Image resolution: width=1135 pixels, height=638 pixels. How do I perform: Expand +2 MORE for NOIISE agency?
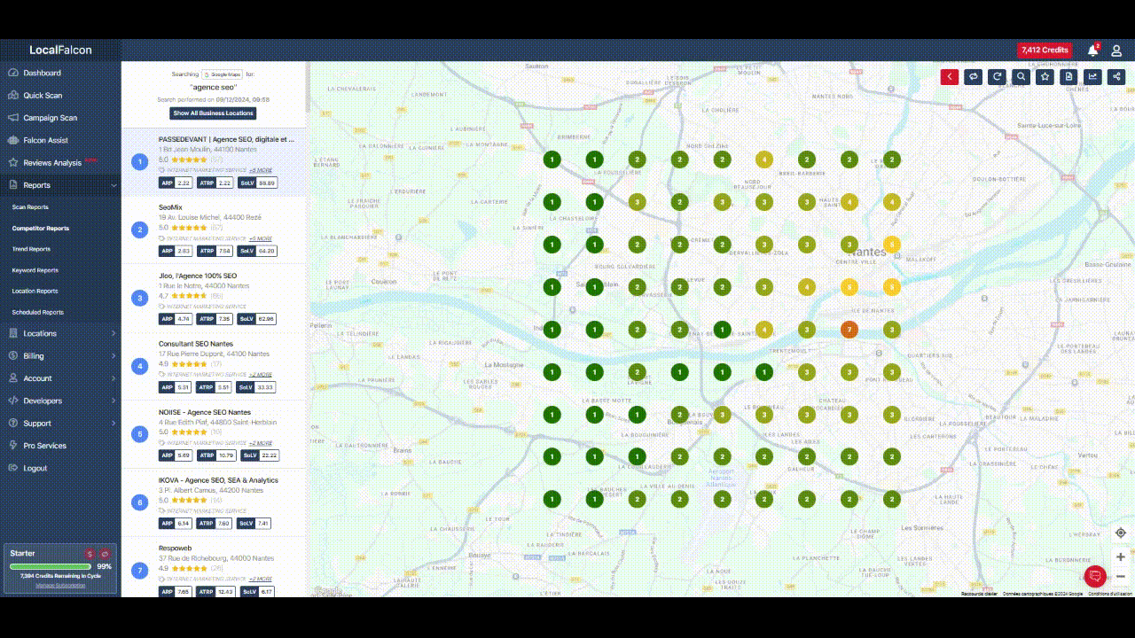261,443
